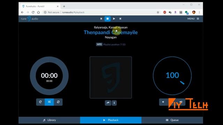Click the Not secure site info indicator
This screenshot has height=125, width=223.
coord(52,12)
